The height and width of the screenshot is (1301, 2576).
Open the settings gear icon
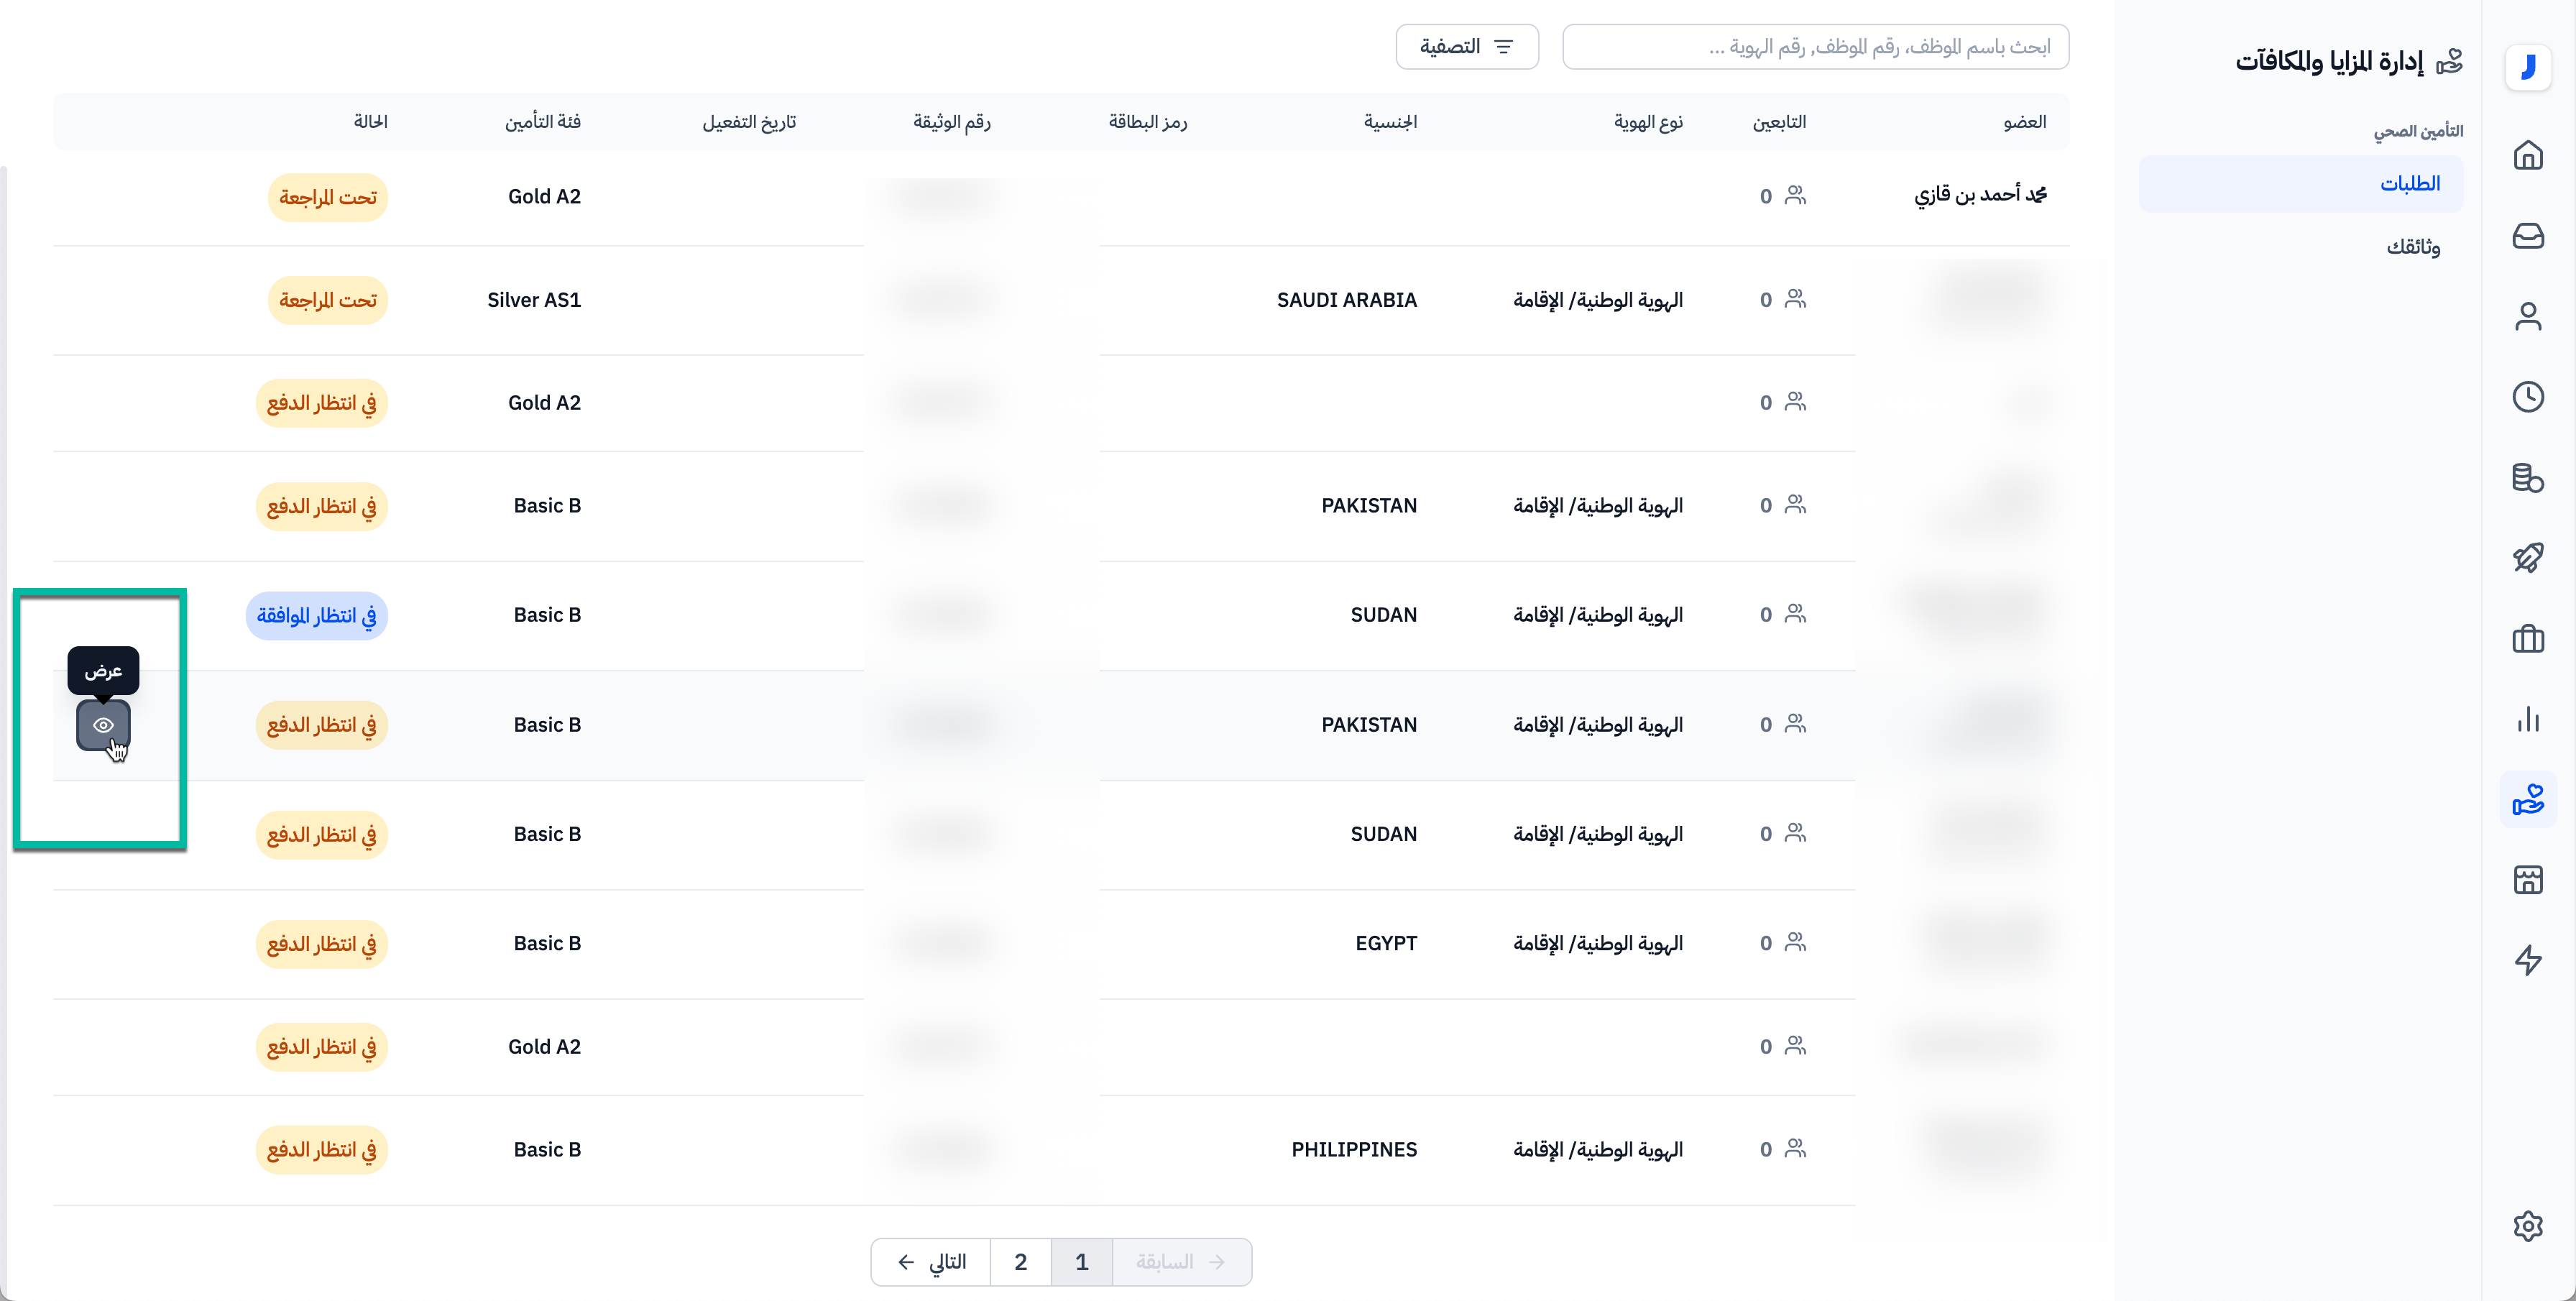[x=2527, y=1226]
